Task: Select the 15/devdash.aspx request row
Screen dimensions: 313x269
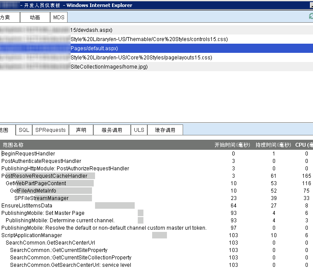Action: (156, 30)
